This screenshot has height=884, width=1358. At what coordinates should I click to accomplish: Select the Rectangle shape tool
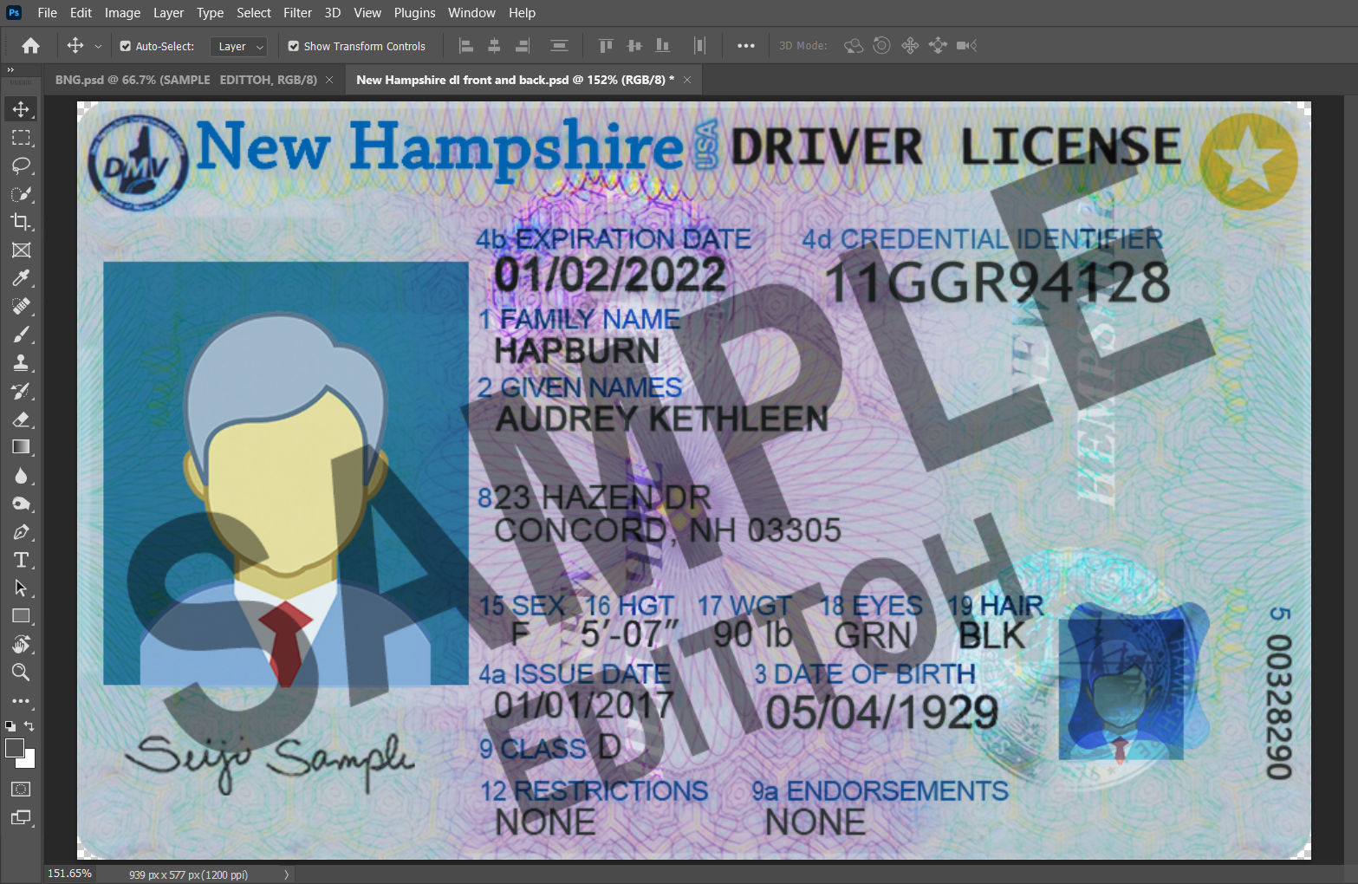tap(21, 616)
